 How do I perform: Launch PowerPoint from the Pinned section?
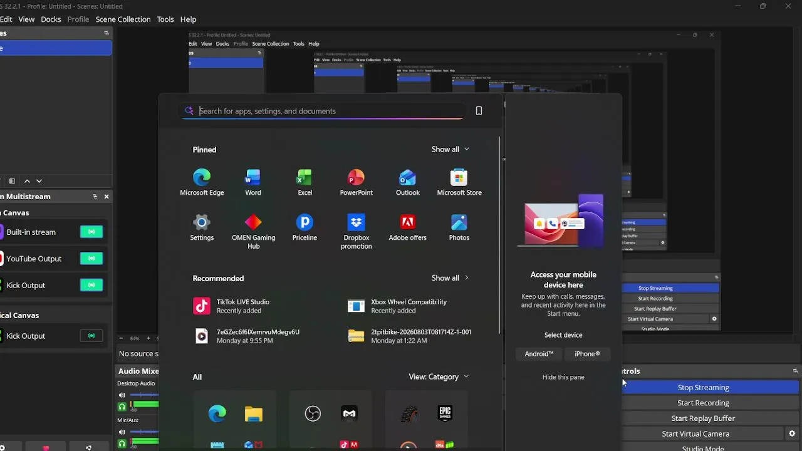point(356,182)
